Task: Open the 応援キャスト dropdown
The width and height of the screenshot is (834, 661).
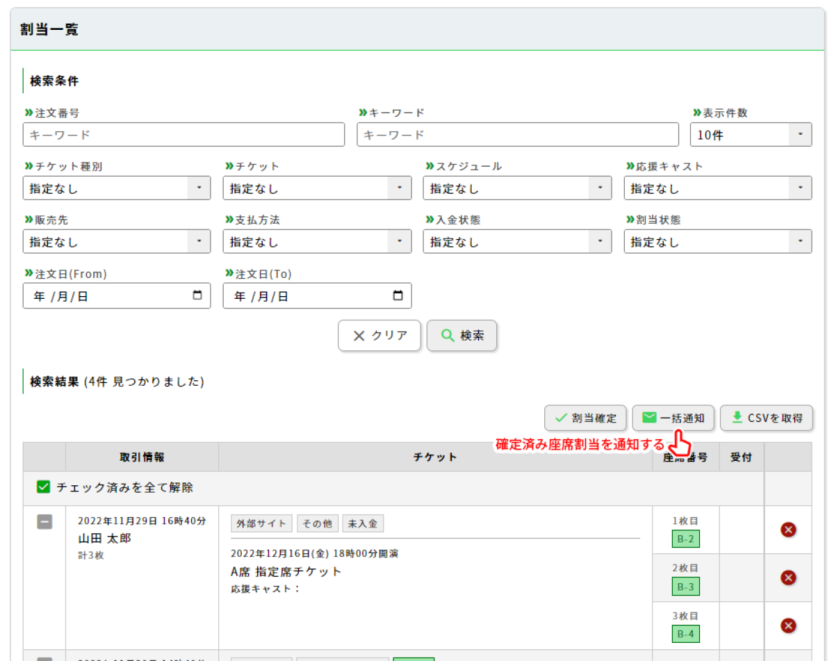Action: tap(717, 188)
